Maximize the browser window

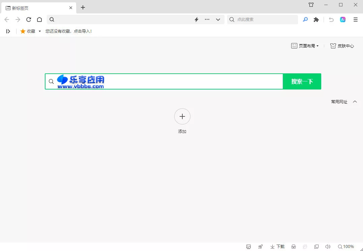tap(341, 5)
